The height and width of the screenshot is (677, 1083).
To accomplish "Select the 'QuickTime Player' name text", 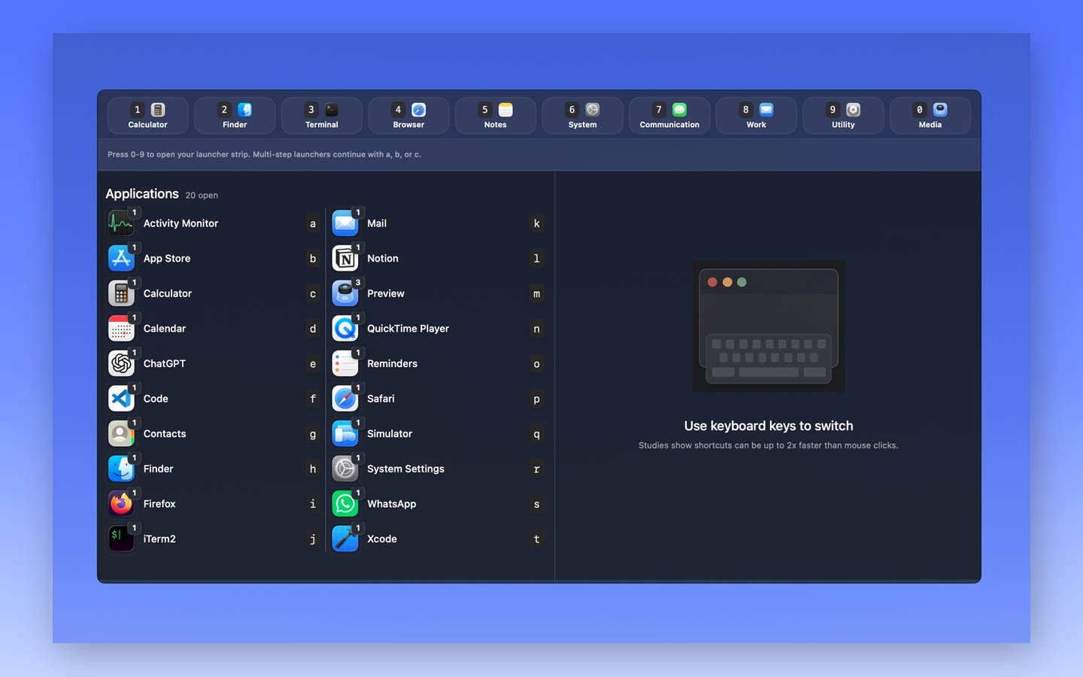I will (408, 329).
